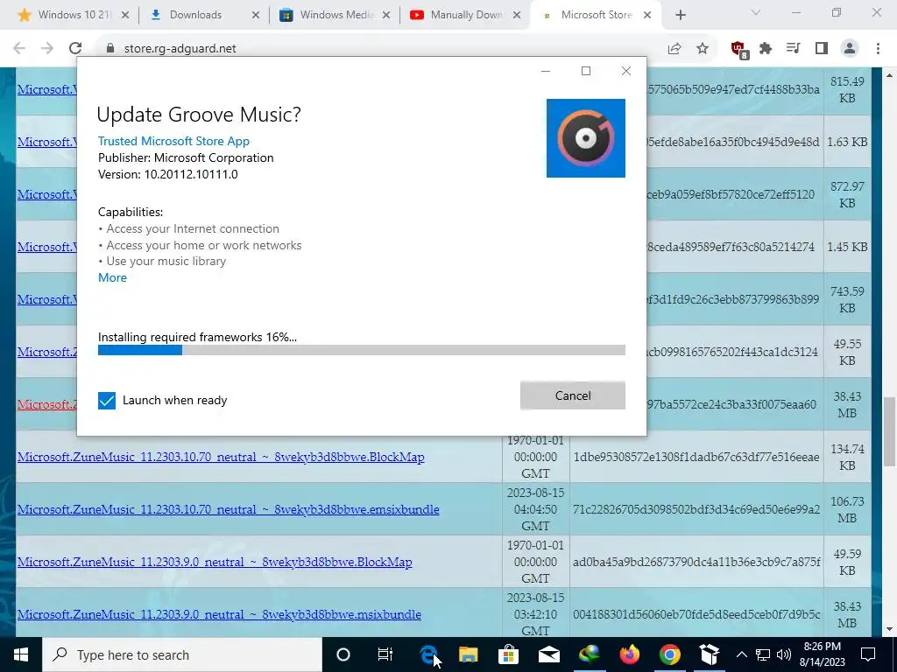This screenshot has height=672, width=897.
Task: Click the Version 10.20112.10111.0 text
Action: (x=167, y=174)
